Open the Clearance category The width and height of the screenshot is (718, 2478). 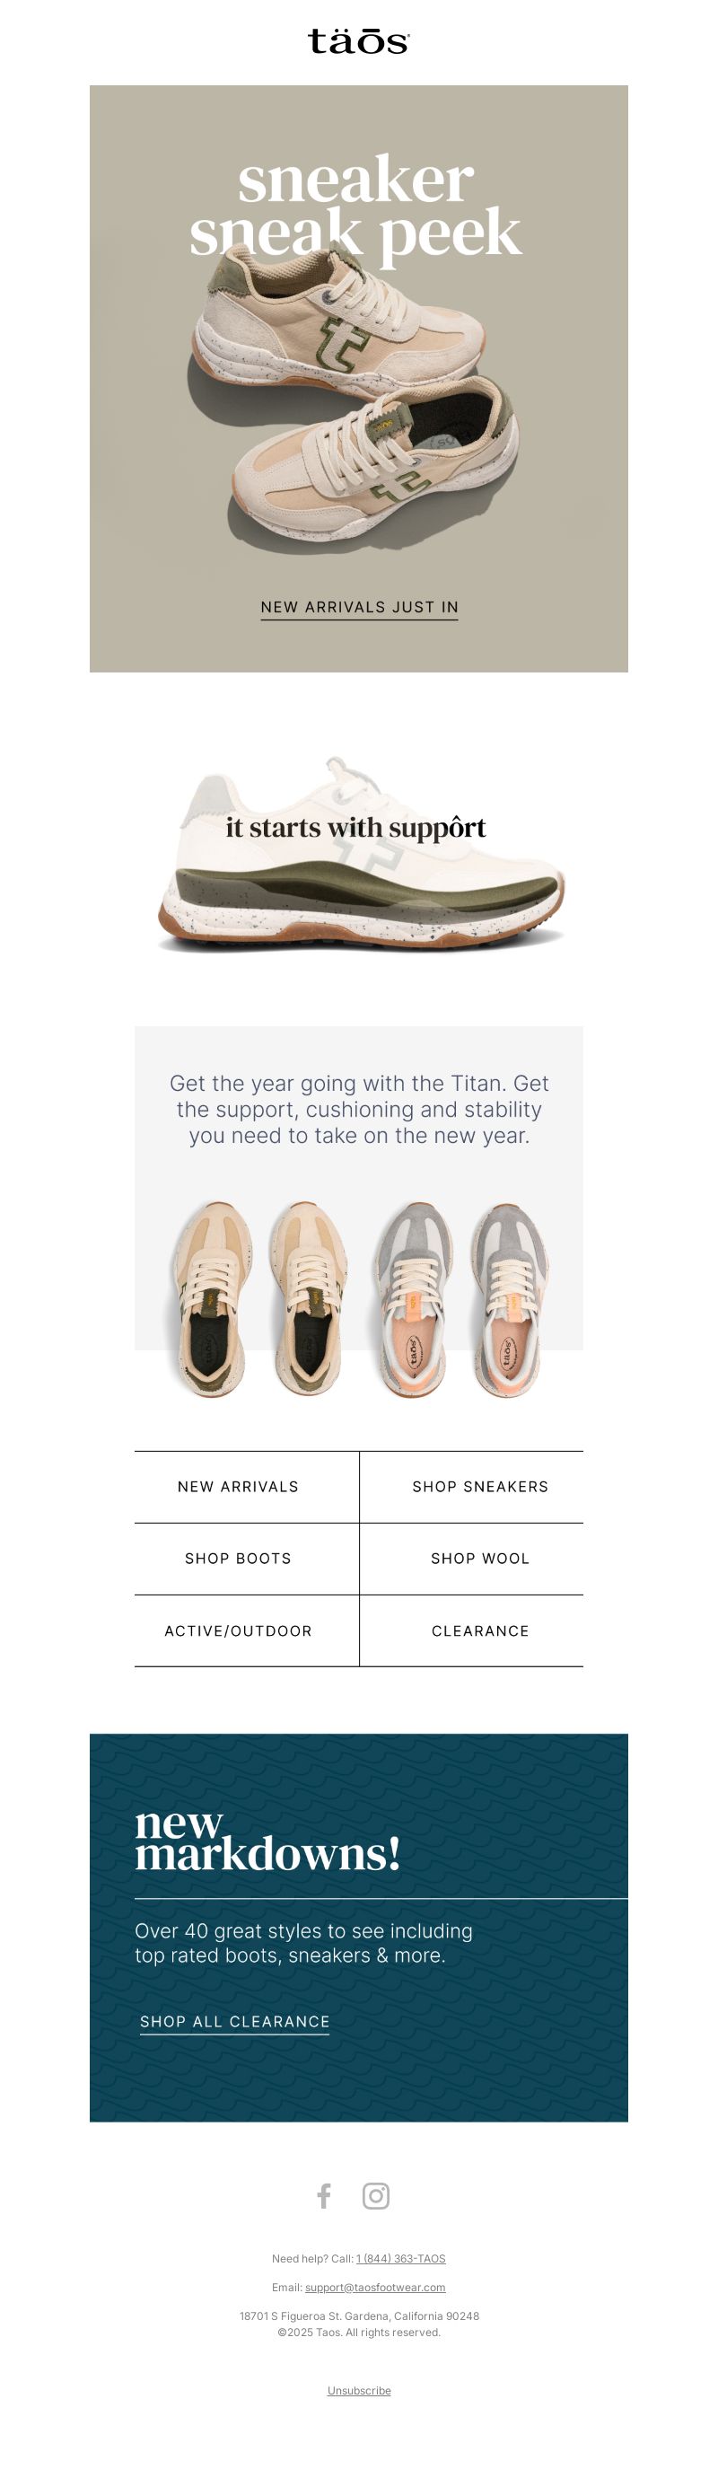480,1630
